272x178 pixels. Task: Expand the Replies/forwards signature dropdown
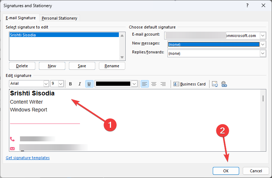click(x=263, y=53)
